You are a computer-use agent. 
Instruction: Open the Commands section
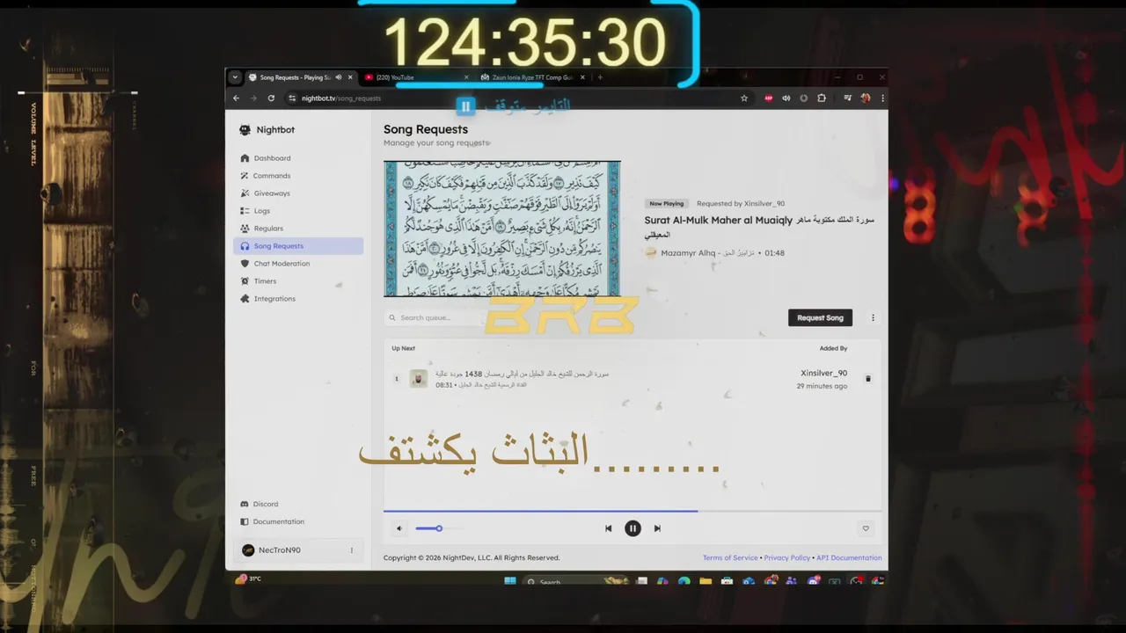297,176
